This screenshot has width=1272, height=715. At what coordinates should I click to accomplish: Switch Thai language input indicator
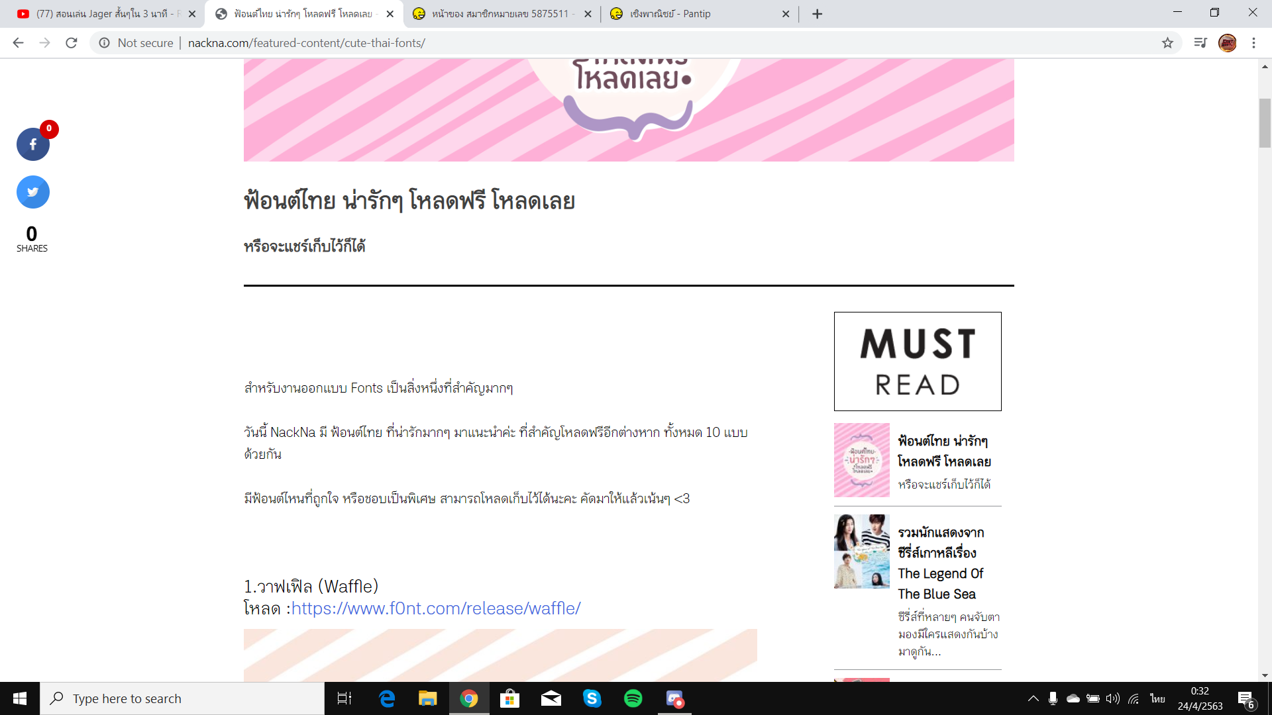[x=1157, y=698]
